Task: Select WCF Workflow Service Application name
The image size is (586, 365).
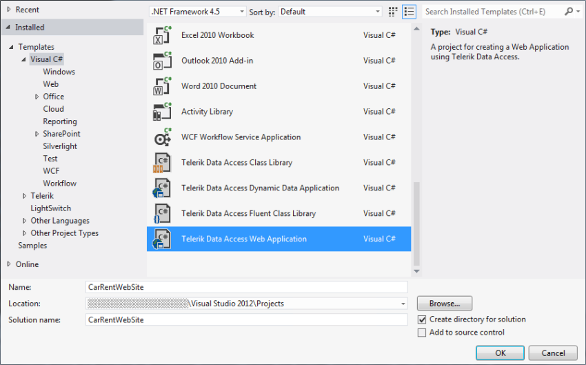Action: tap(241, 137)
